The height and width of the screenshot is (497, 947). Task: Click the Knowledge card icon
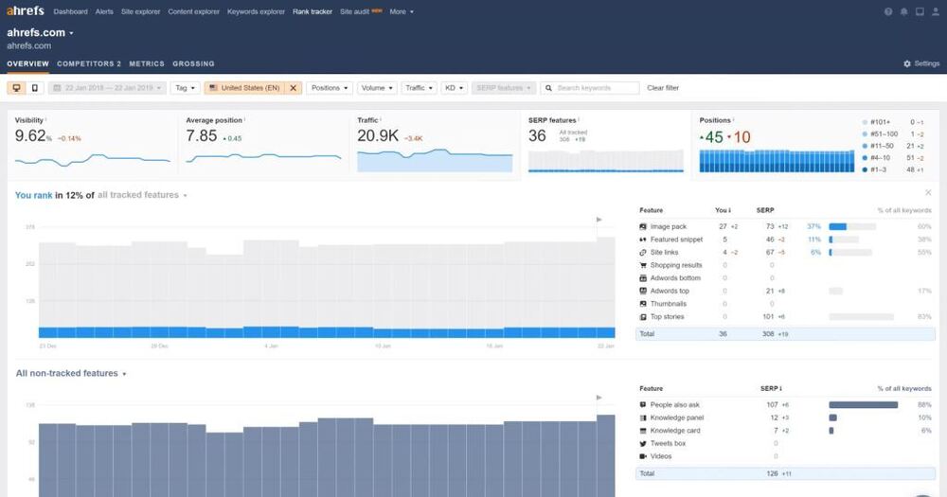(643, 431)
